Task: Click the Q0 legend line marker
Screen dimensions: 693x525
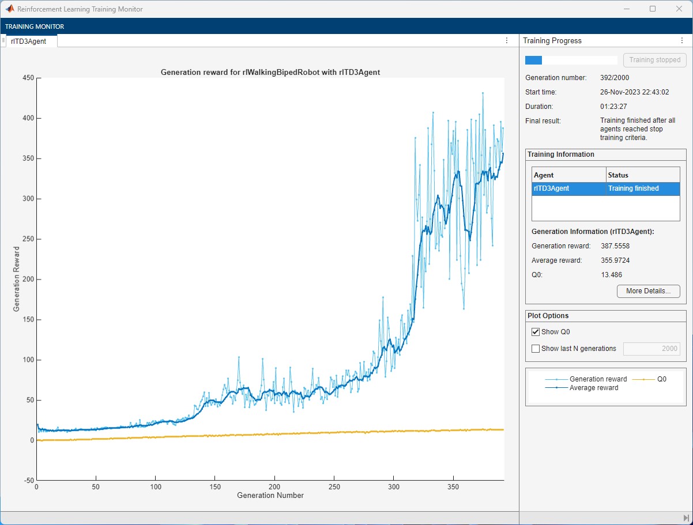Action: (x=644, y=379)
